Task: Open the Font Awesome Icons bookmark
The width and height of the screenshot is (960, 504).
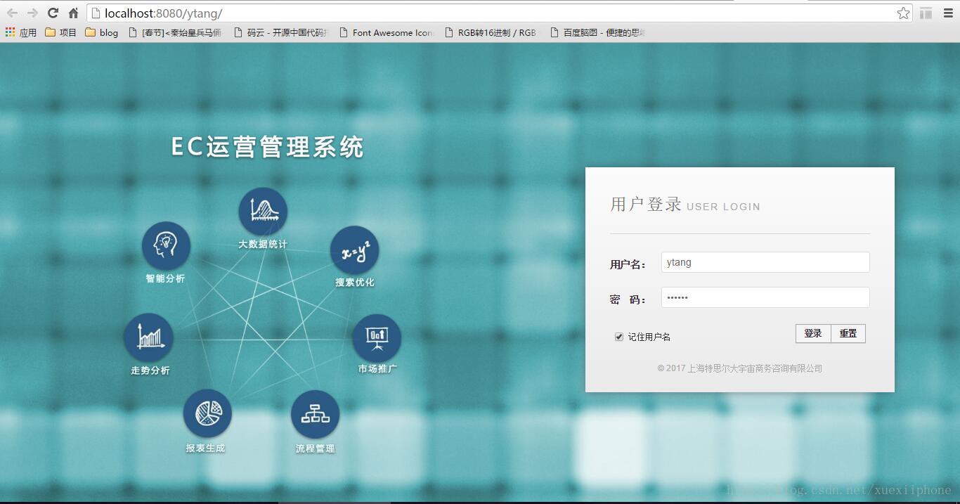Action: [x=387, y=32]
